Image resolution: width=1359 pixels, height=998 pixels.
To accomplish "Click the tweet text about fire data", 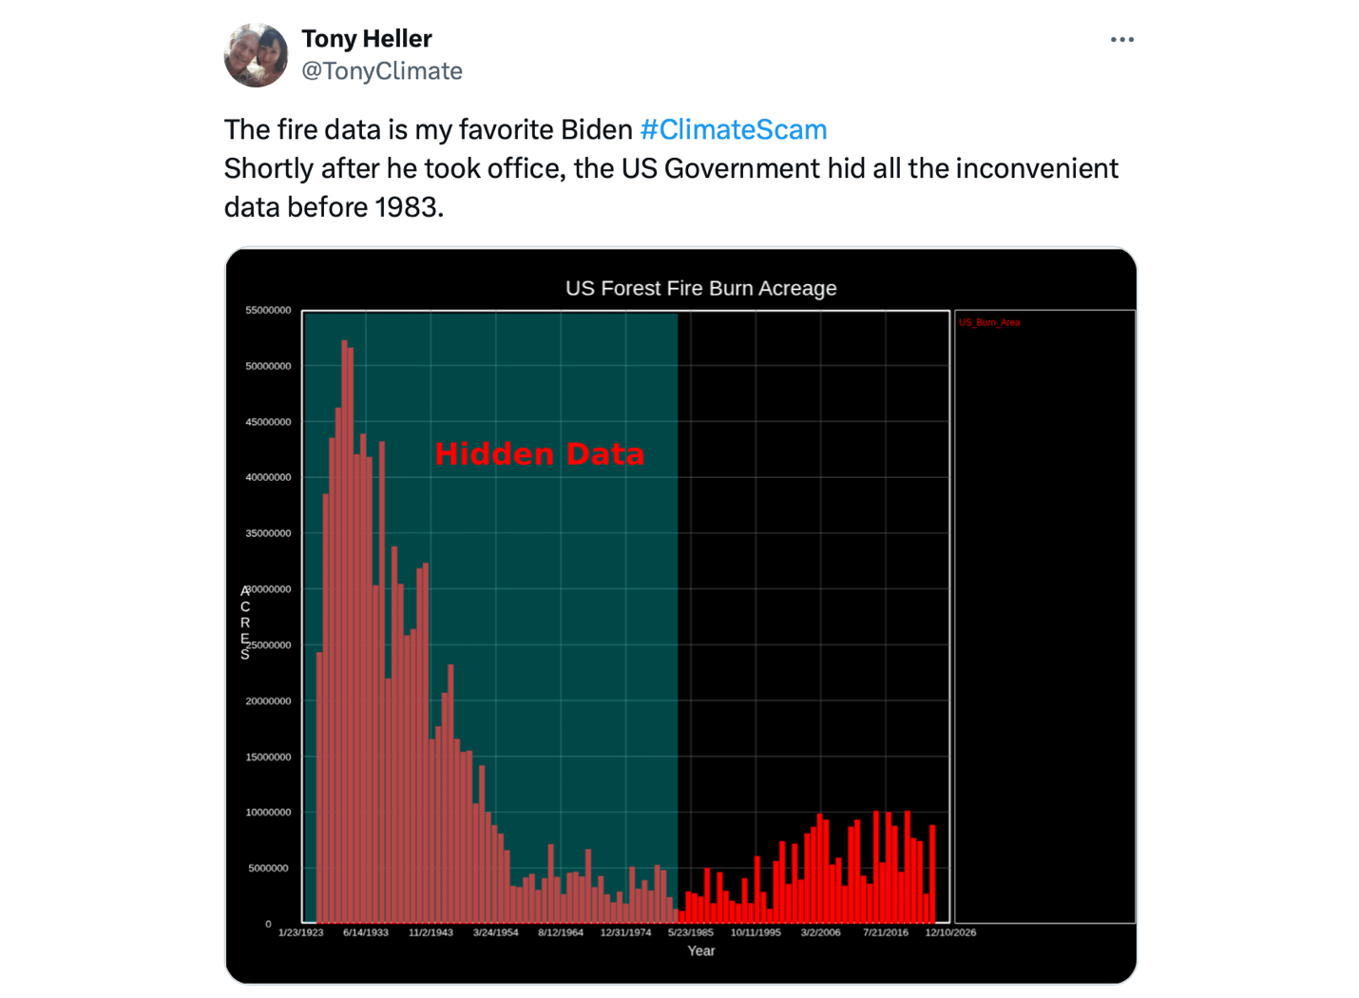I will (x=671, y=168).
